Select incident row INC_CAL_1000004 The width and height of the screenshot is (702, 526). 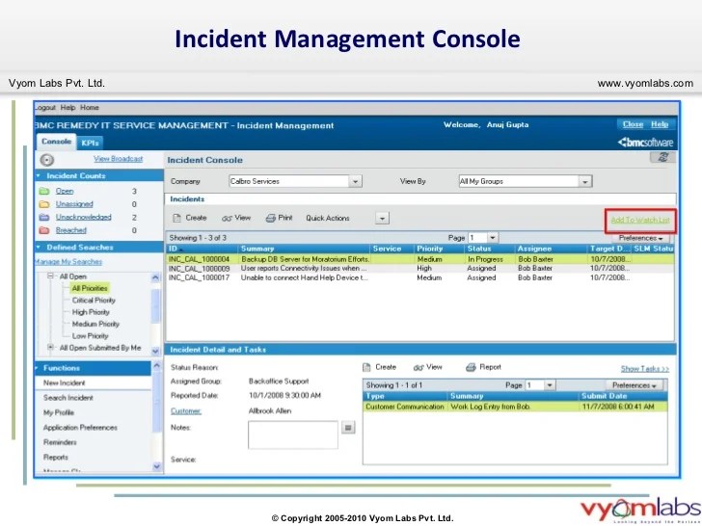420,259
